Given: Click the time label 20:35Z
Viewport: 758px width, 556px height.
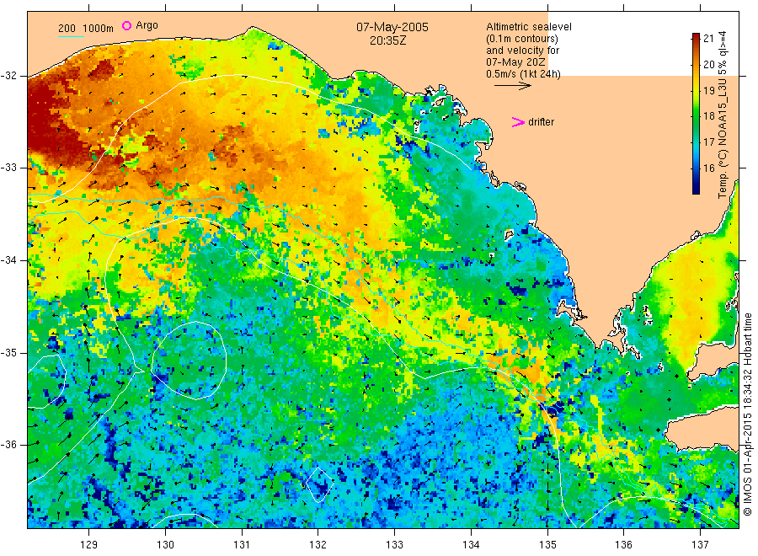Looking at the screenshot, I should coord(387,41).
